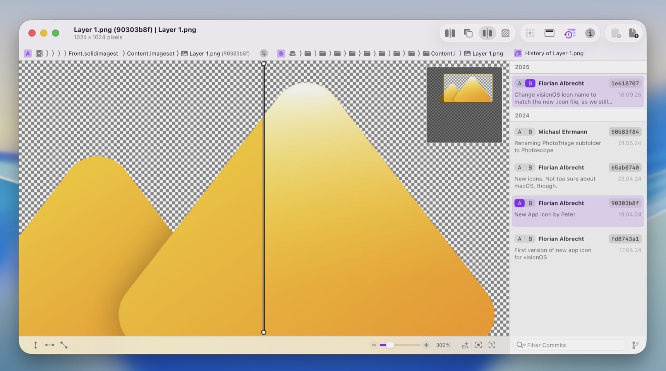The height and width of the screenshot is (371, 666).
Task: Click the zoom level slider
Action: 400,345
